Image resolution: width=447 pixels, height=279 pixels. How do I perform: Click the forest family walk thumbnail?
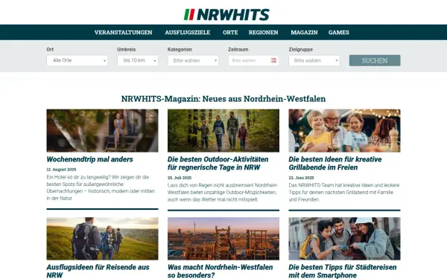pos(223,130)
